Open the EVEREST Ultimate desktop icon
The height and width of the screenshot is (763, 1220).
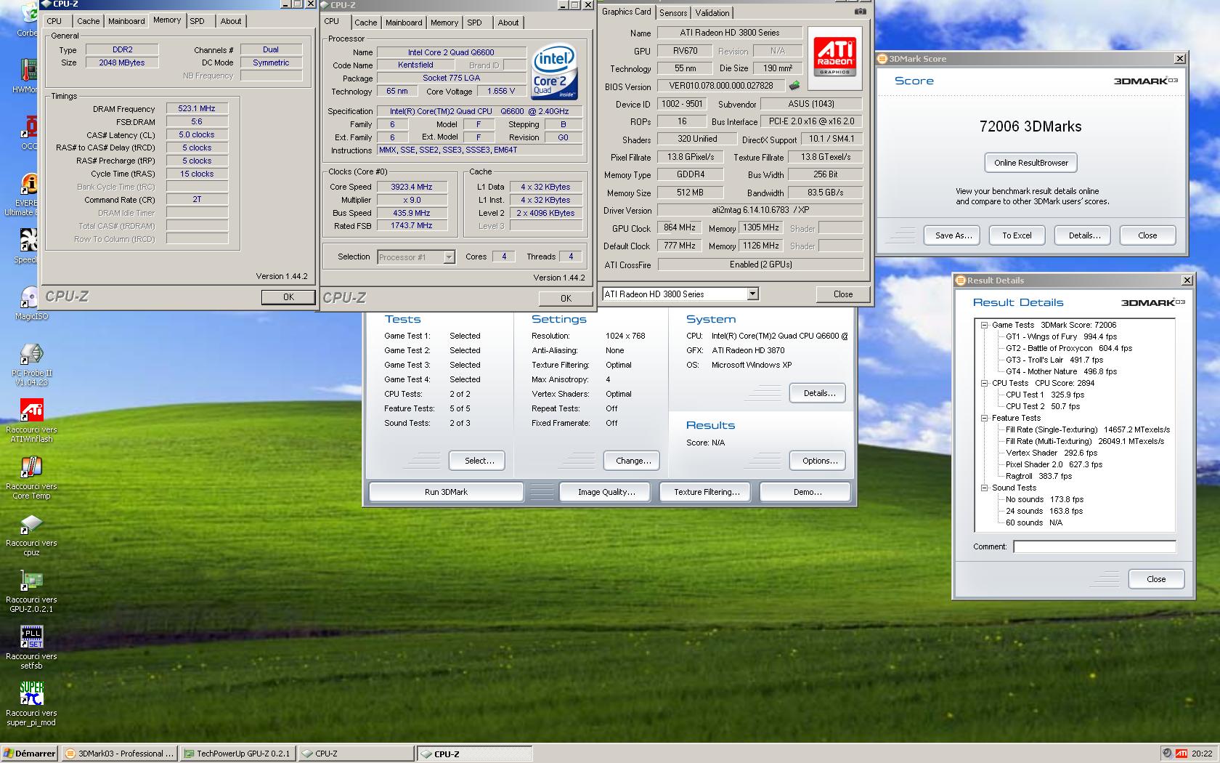pyautogui.click(x=29, y=184)
